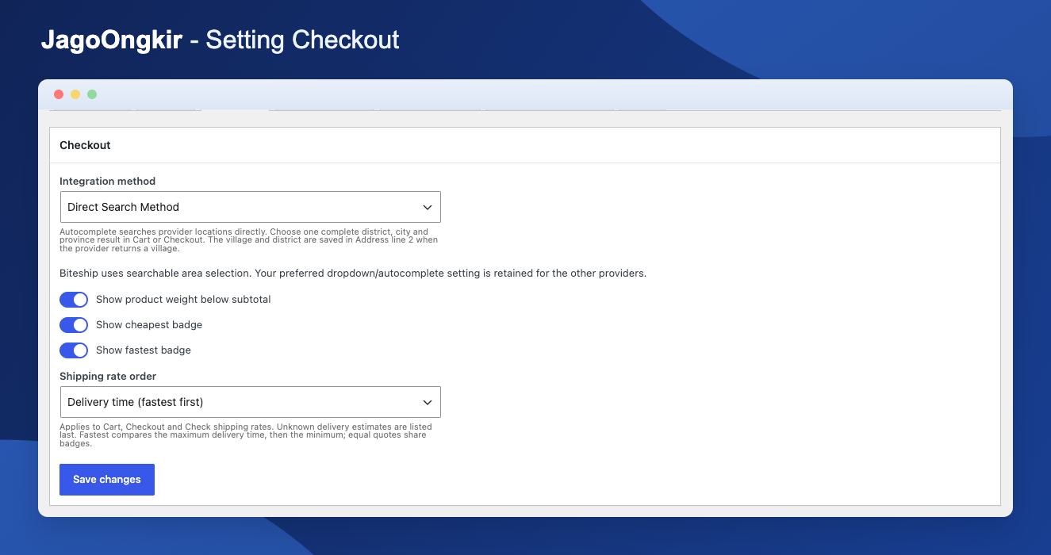Disable the Show cheapest badge switch
The height and width of the screenshot is (555, 1051).
coord(74,325)
